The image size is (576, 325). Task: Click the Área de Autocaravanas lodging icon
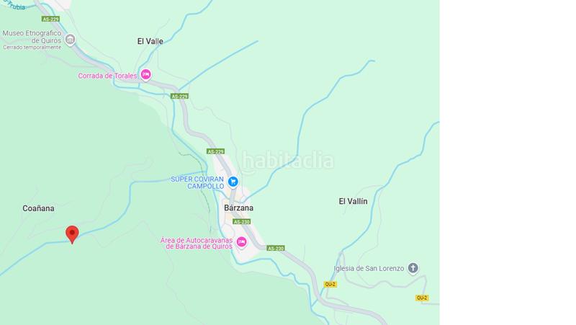click(x=241, y=242)
